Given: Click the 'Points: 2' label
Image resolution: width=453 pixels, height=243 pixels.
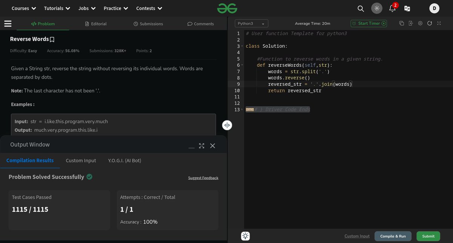Looking at the screenshot, I should pos(144,51).
